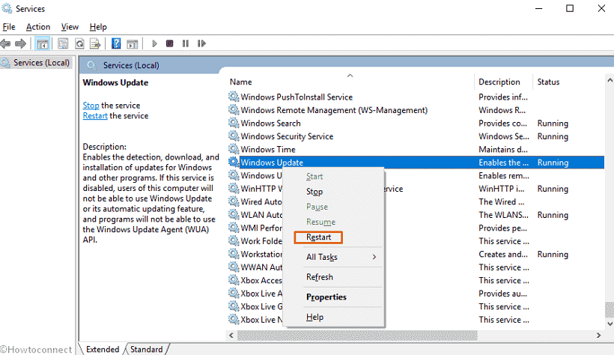Click the Pause Service toolbar icon
This screenshot has height=355, width=614.
[186, 43]
